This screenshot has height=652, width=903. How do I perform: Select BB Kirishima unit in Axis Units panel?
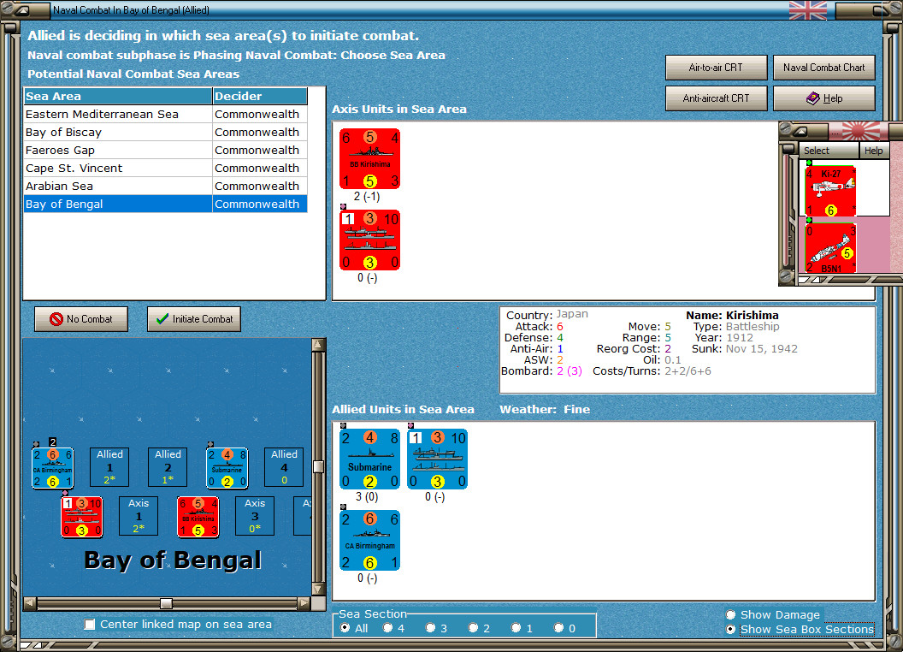click(x=369, y=158)
